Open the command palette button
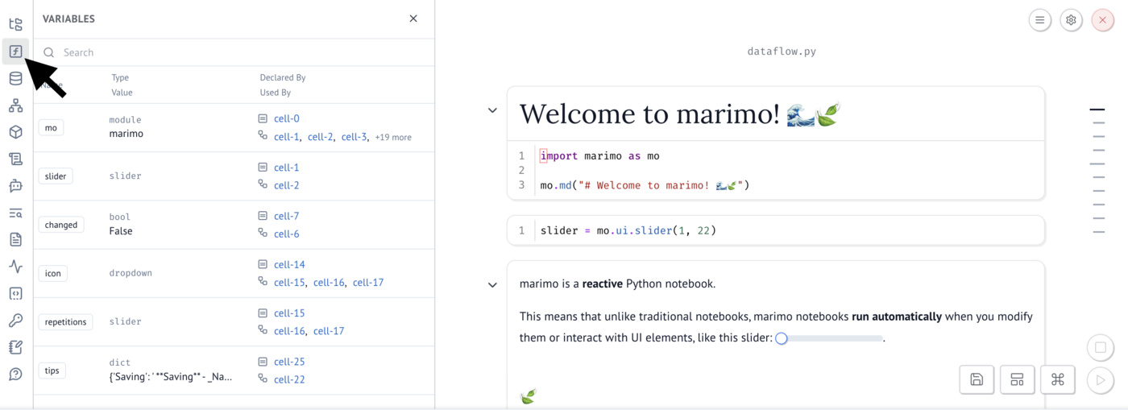Image resolution: width=1128 pixels, height=410 pixels. pos(1057,379)
